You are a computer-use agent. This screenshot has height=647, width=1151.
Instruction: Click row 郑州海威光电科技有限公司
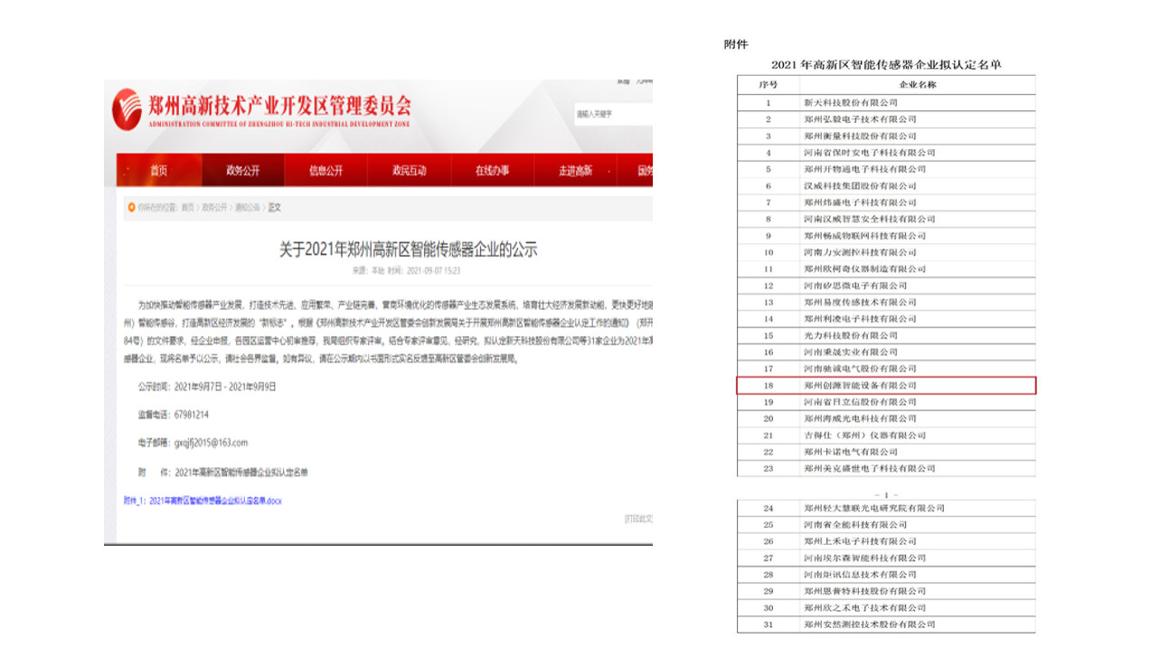886,418
